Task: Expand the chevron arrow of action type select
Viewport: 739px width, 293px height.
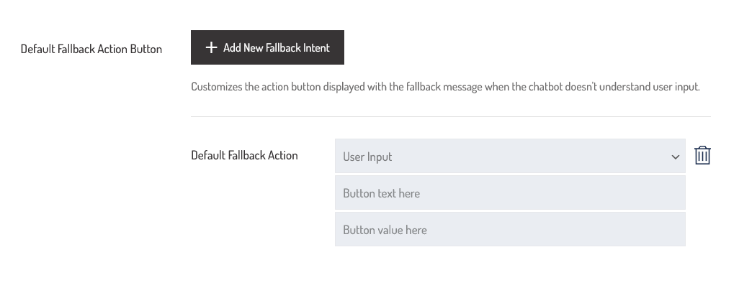Action: 675,157
